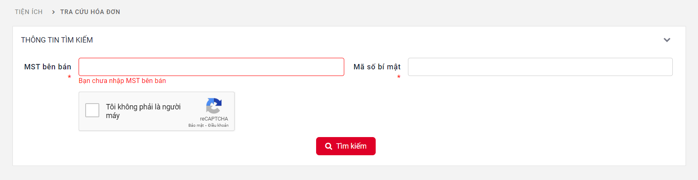Click the breadcrumb separator arrow icon
This screenshot has height=180, width=698.
point(53,12)
